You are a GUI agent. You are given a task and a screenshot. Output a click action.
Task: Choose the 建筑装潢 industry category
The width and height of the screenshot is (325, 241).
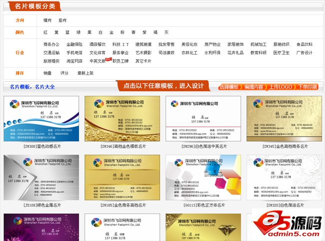click(x=143, y=45)
